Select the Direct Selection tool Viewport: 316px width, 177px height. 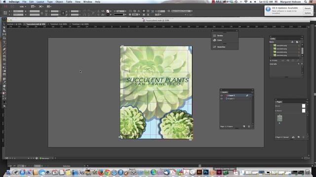click(x=4, y=28)
